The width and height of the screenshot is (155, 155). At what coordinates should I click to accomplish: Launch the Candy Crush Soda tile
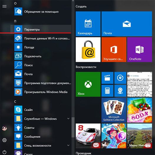click(x=140, y=110)
